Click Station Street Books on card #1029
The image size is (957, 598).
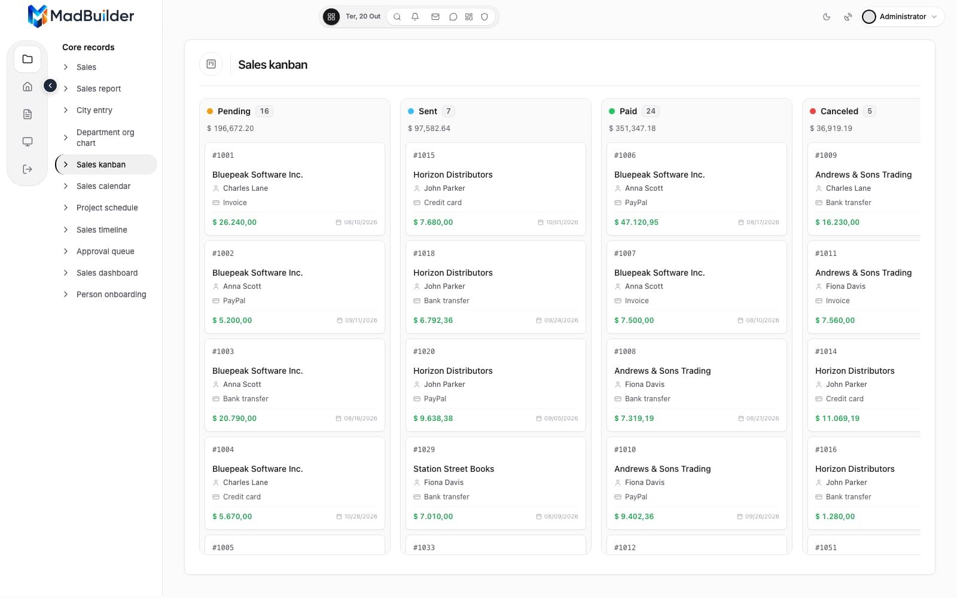(x=453, y=469)
